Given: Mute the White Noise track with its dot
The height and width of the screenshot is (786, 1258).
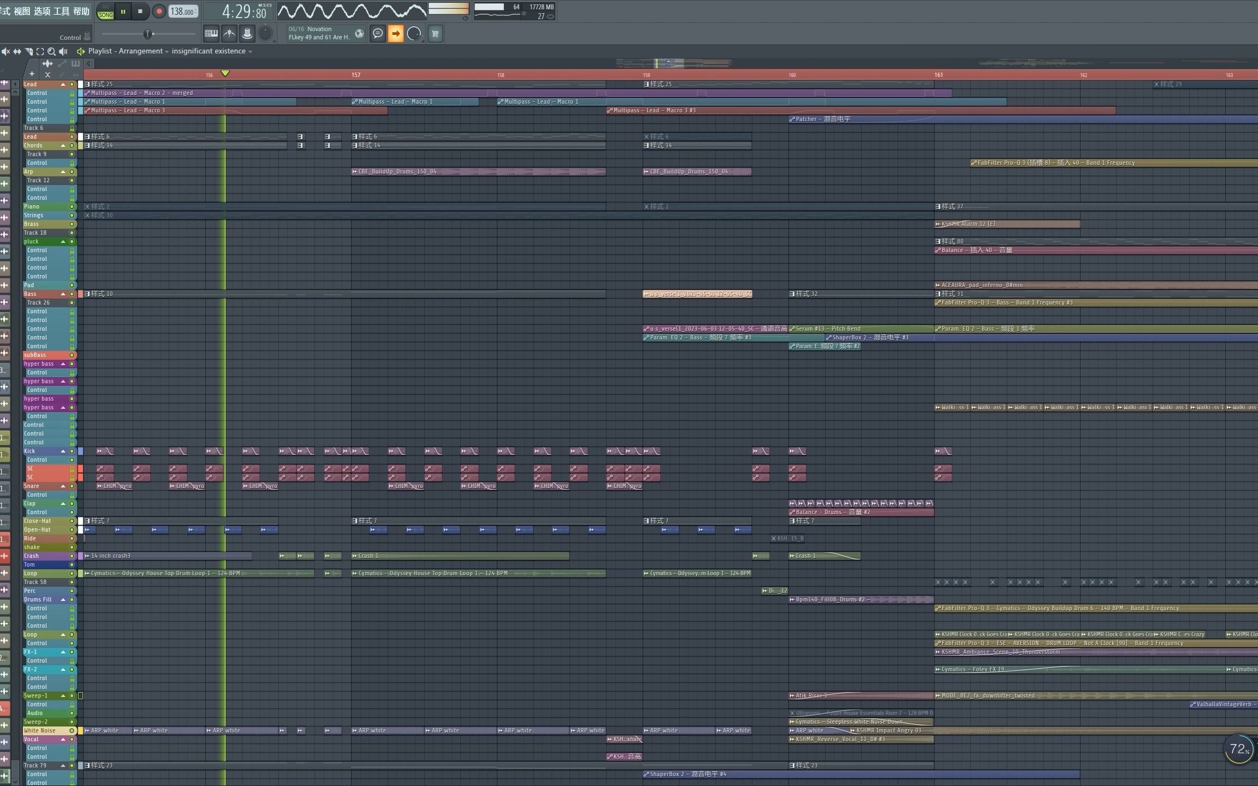Looking at the screenshot, I should 72,731.
